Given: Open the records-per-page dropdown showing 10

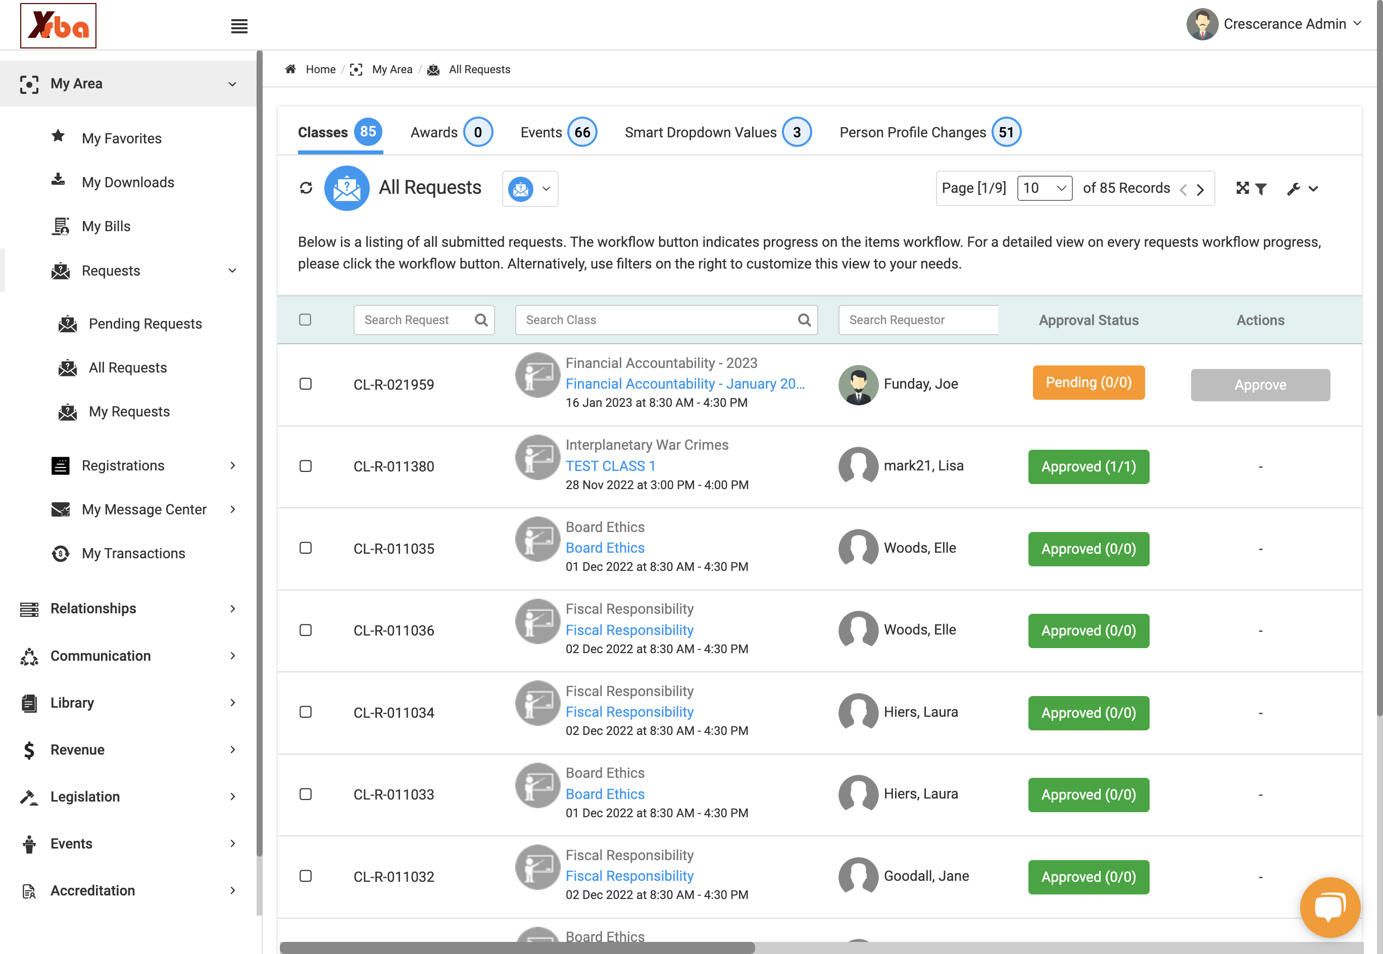Looking at the screenshot, I should pos(1045,188).
